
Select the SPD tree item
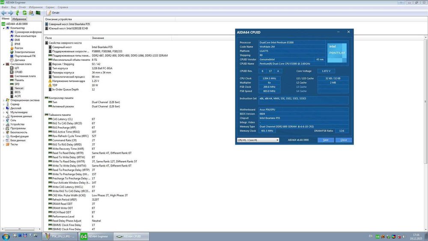coord(15,84)
